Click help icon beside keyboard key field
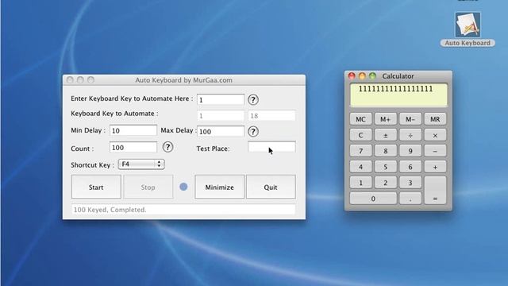This screenshot has height=286, width=508. tap(253, 99)
